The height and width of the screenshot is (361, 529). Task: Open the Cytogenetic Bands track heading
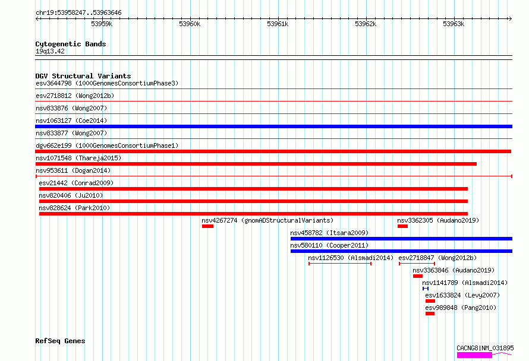[71, 44]
